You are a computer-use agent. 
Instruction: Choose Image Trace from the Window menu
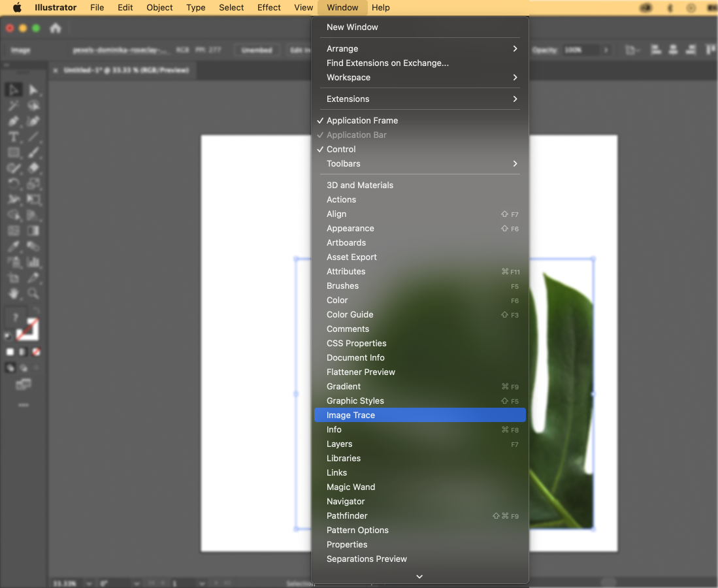point(351,415)
